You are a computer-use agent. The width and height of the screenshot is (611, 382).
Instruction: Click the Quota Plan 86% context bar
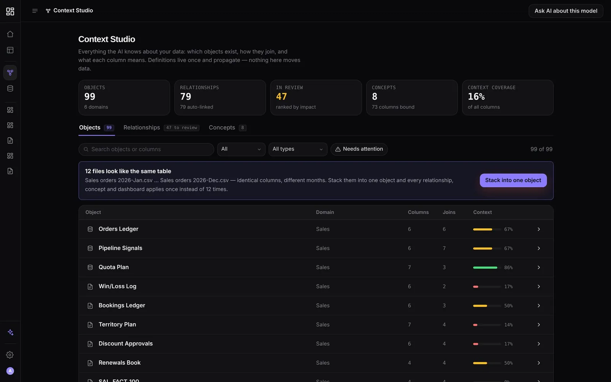pyautogui.click(x=487, y=267)
